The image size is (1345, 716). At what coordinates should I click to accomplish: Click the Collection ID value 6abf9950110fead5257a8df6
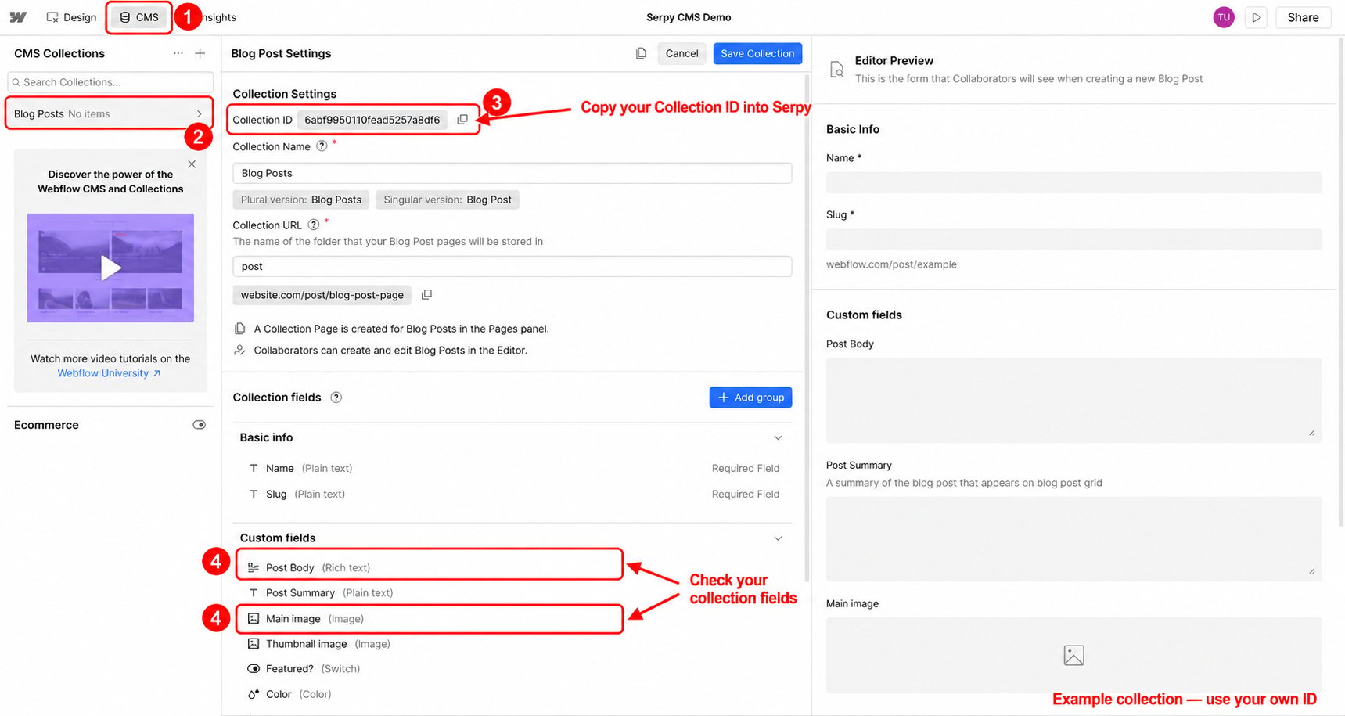coord(372,120)
